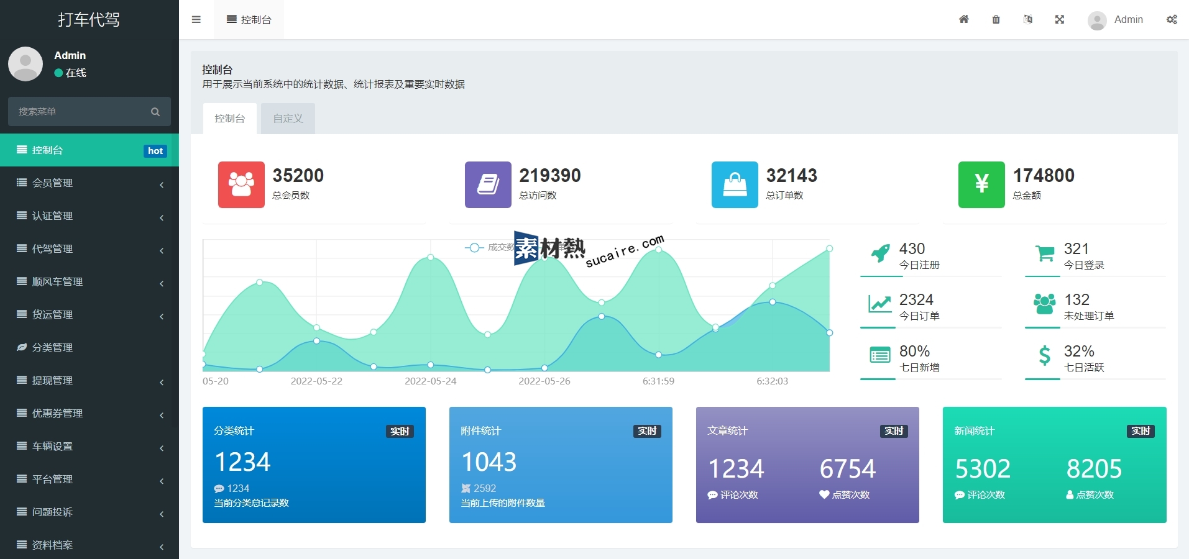Click the green yen total amount icon

[981, 184]
